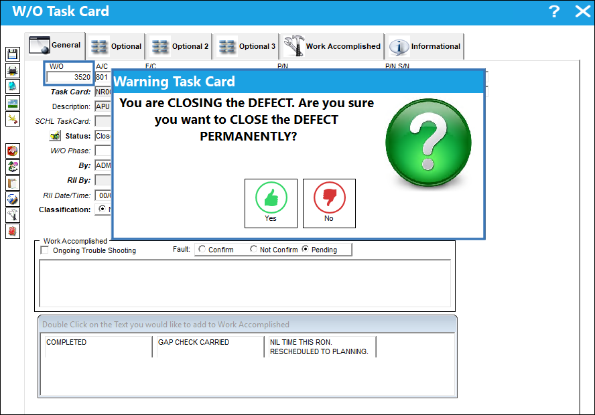The width and height of the screenshot is (595, 415).
Task: Enable the Ongoing Trouble Shooting checkbox
Action: coord(45,250)
